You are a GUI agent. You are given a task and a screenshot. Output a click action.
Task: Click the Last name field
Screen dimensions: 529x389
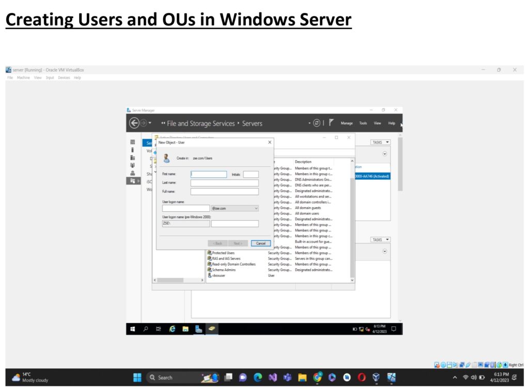[224, 183]
